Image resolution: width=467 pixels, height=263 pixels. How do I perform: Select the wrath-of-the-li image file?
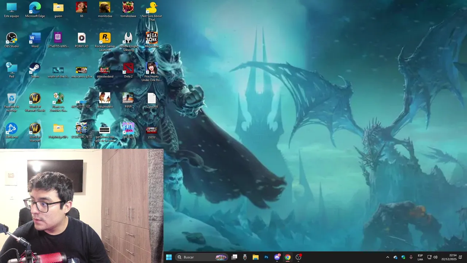pos(58,72)
